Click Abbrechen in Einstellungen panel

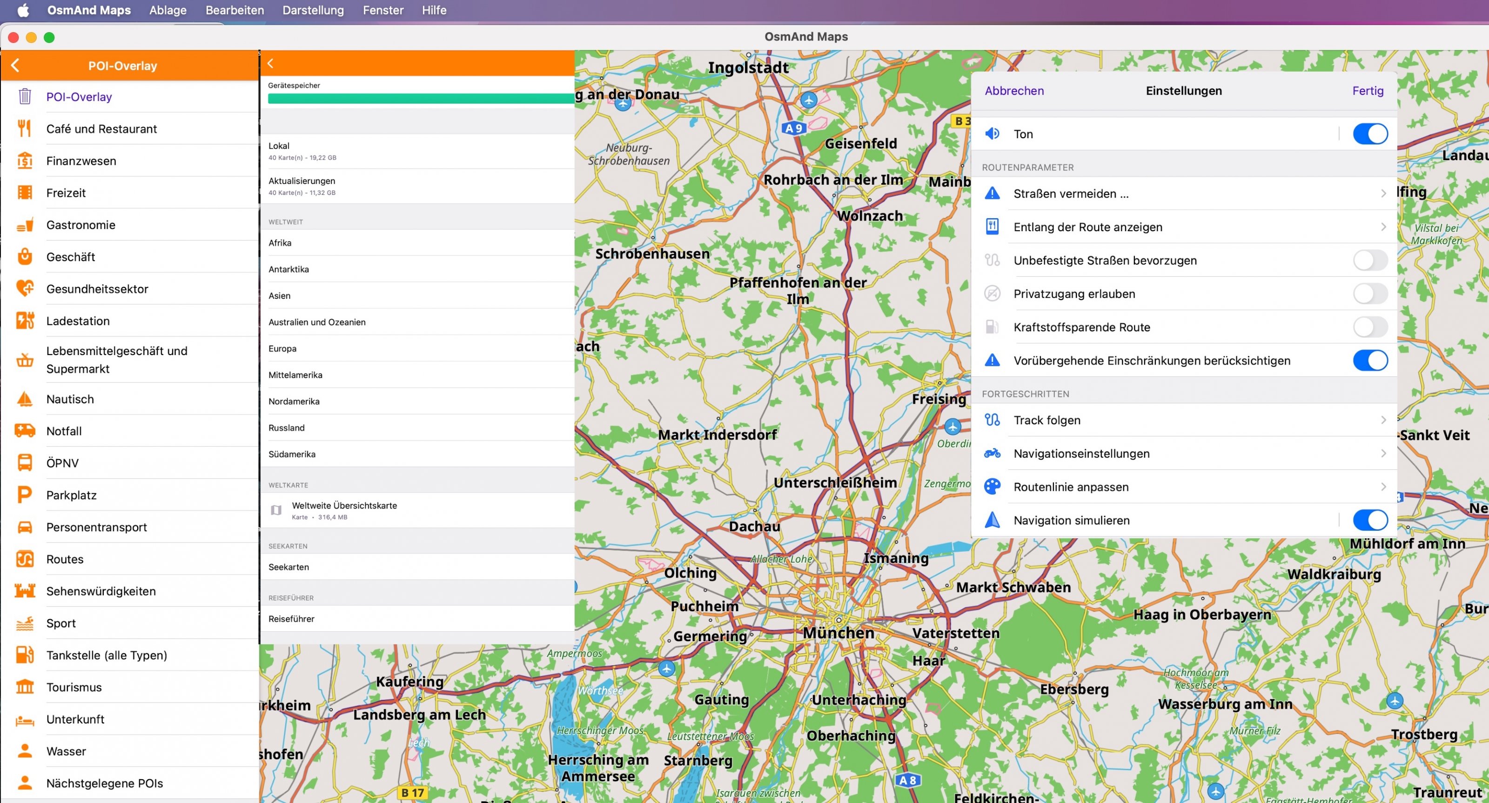tap(1014, 91)
